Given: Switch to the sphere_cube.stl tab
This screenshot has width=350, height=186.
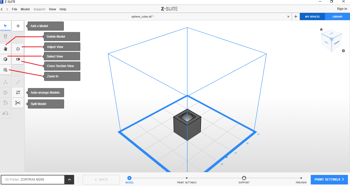Looking at the screenshot, I should pyautogui.click(x=143, y=17).
